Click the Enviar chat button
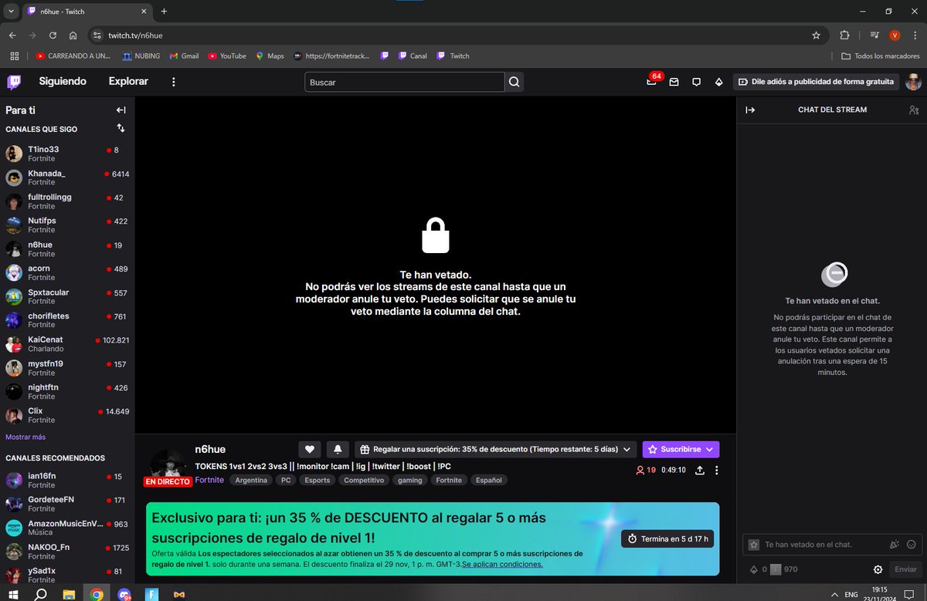Screen dimensions: 927x601 905,569
